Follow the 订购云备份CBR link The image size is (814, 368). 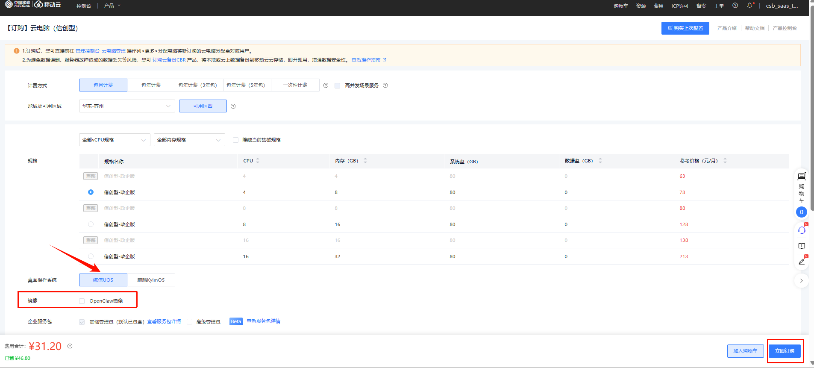[169, 60]
